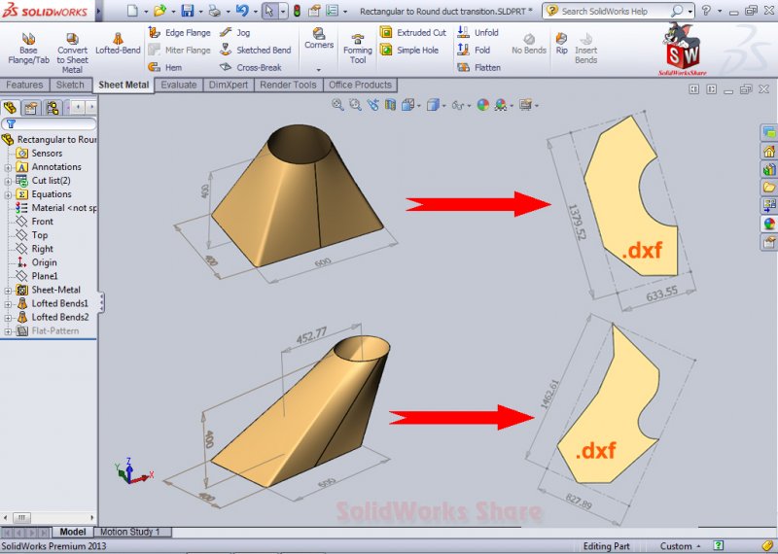This screenshot has width=778, height=554.
Task: Select the Model tab at bottom
Action: [72, 532]
